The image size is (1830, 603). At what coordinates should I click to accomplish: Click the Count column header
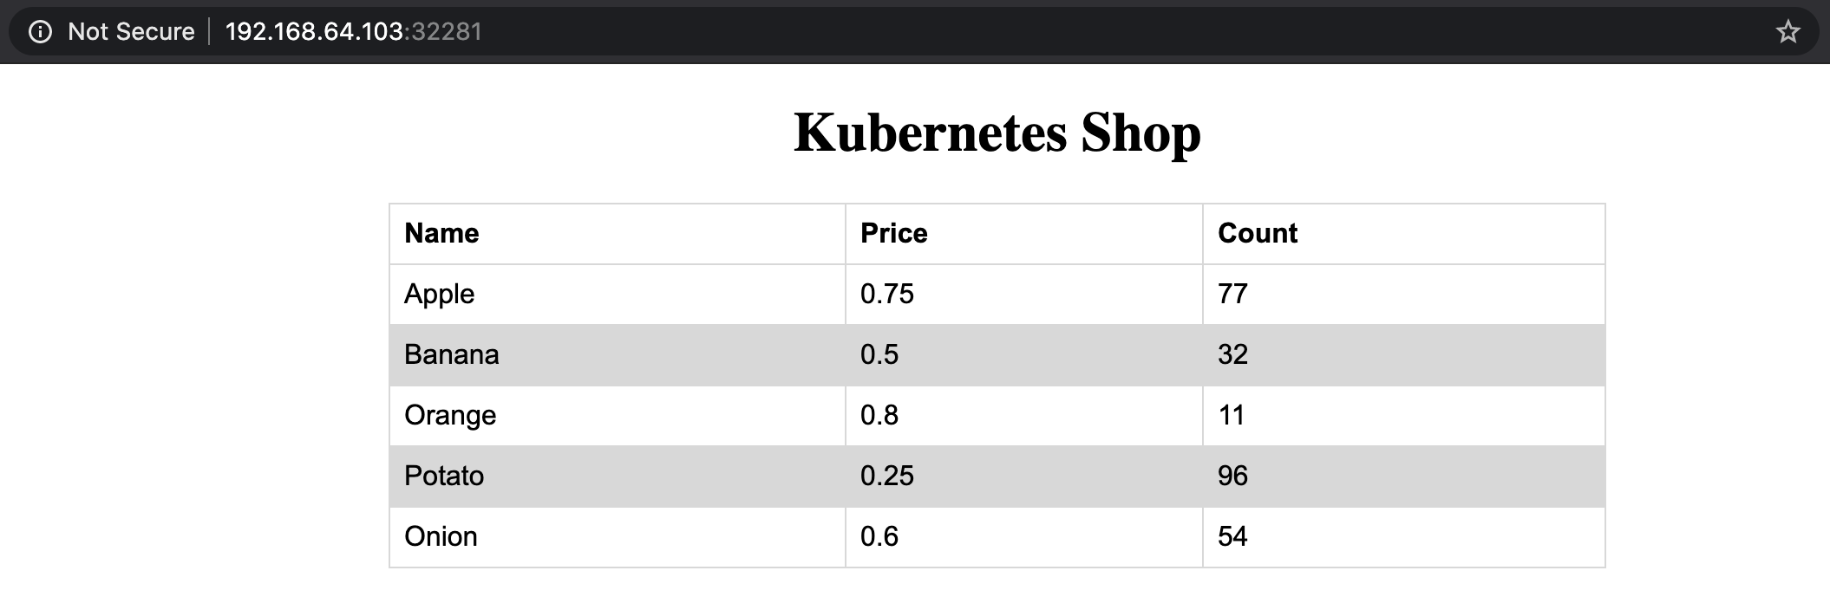pos(1257,233)
